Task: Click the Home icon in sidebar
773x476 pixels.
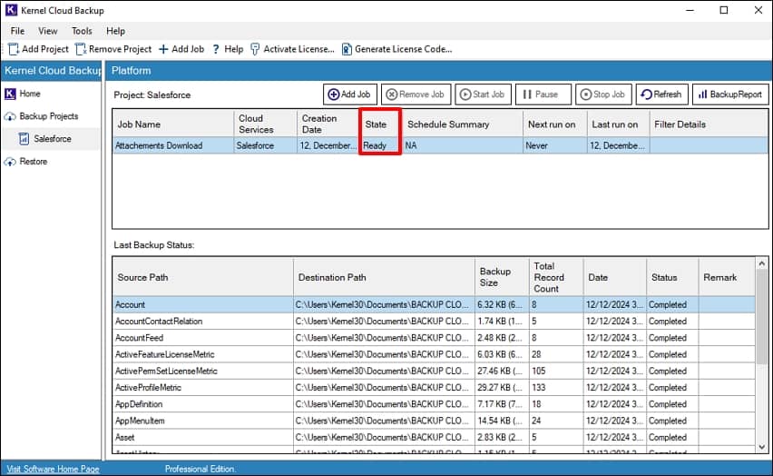Action: (10, 94)
